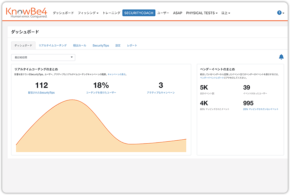Switch to the リアルタイムコーチング tab
The width and height of the screenshot is (290, 195).
pos(53,45)
